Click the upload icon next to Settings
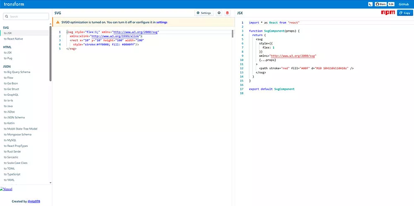This screenshot has height=206, width=414. [x=219, y=13]
